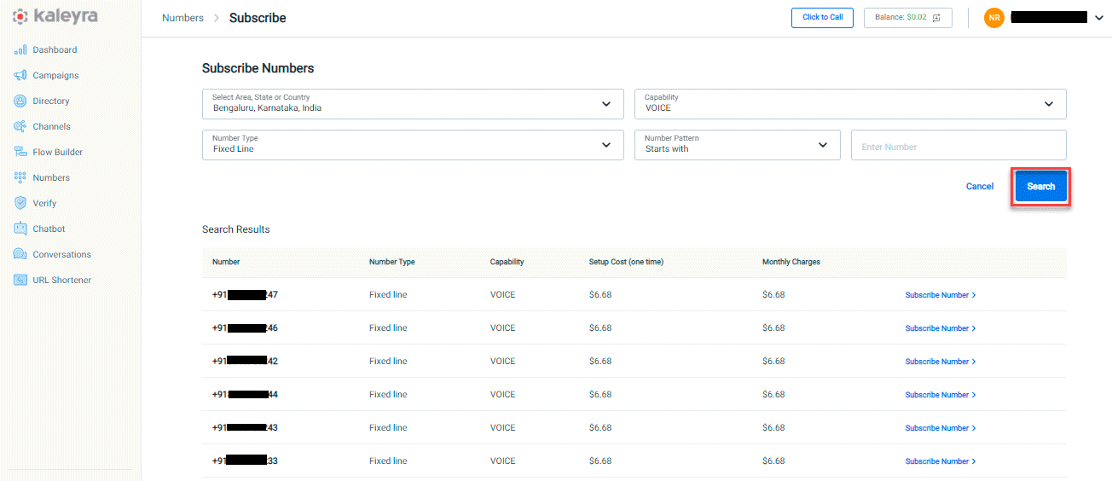Open the Chatbot icon
Image resolution: width=1112 pixels, height=481 pixels.
coord(20,229)
